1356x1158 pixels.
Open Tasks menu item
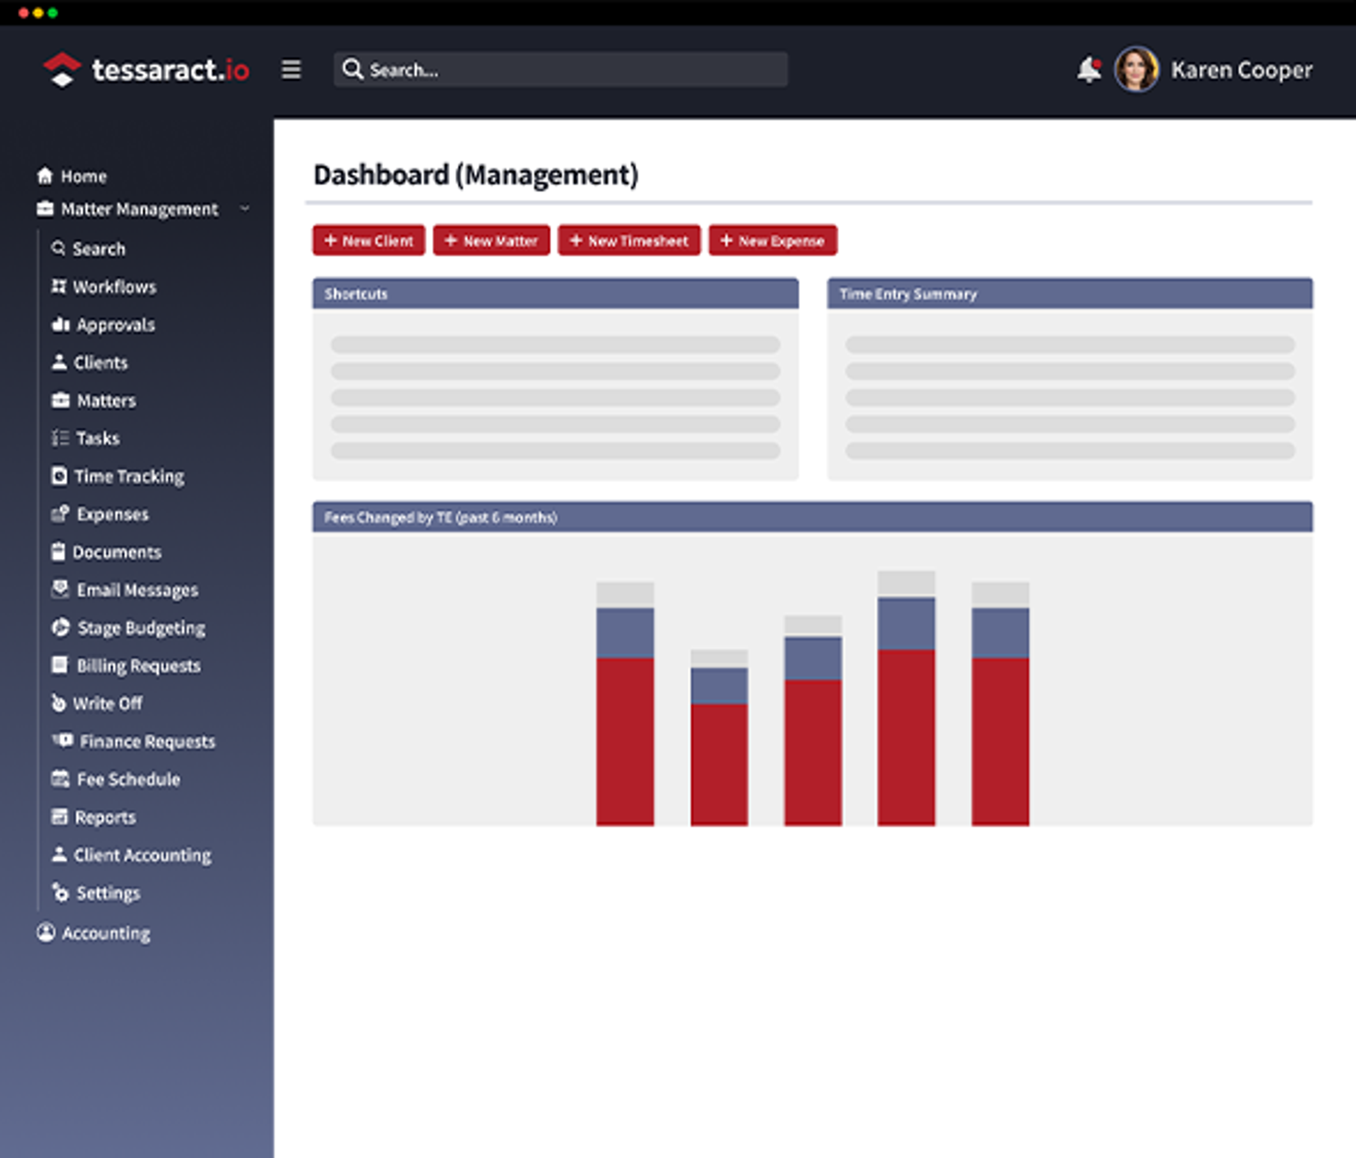(97, 438)
